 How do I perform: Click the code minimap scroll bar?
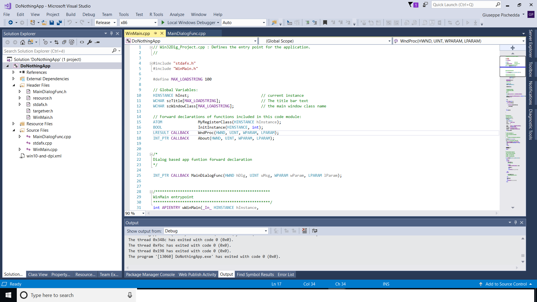(x=513, y=130)
